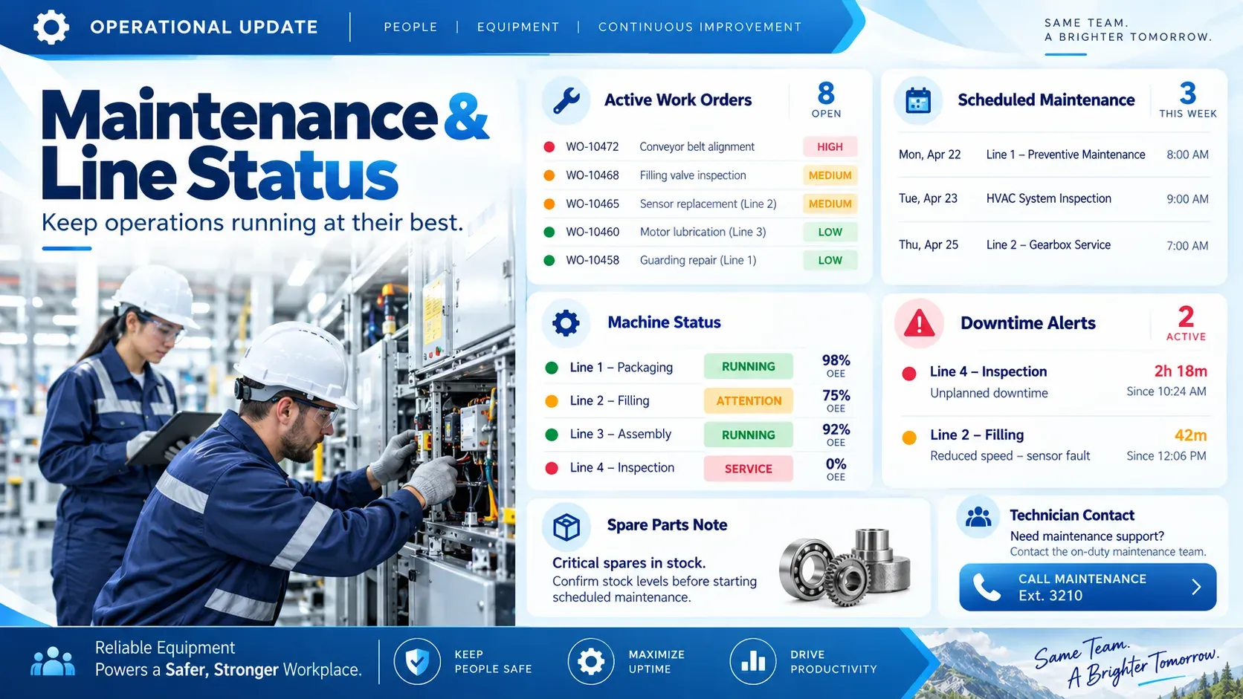Screen dimensions: 1243x699
Task: Click the phone handset icon on Call Maintenance
Action: click(x=987, y=588)
